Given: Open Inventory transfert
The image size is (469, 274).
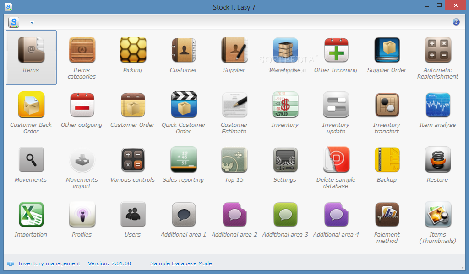Looking at the screenshot, I should pos(387,105).
